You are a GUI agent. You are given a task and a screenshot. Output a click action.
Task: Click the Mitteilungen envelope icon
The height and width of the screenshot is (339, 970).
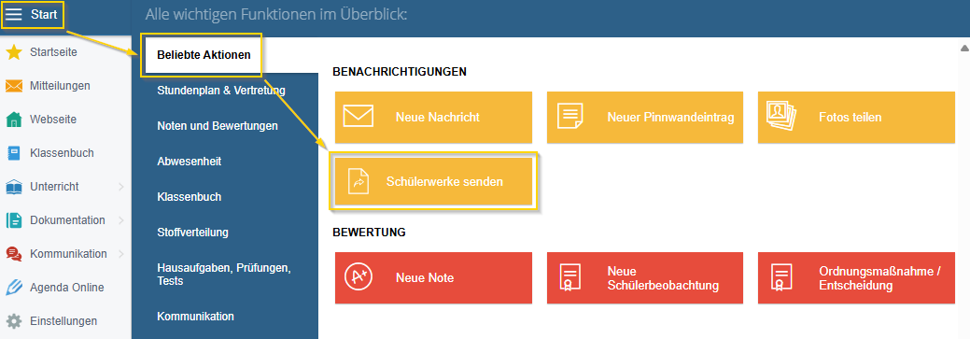pos(14,86)
